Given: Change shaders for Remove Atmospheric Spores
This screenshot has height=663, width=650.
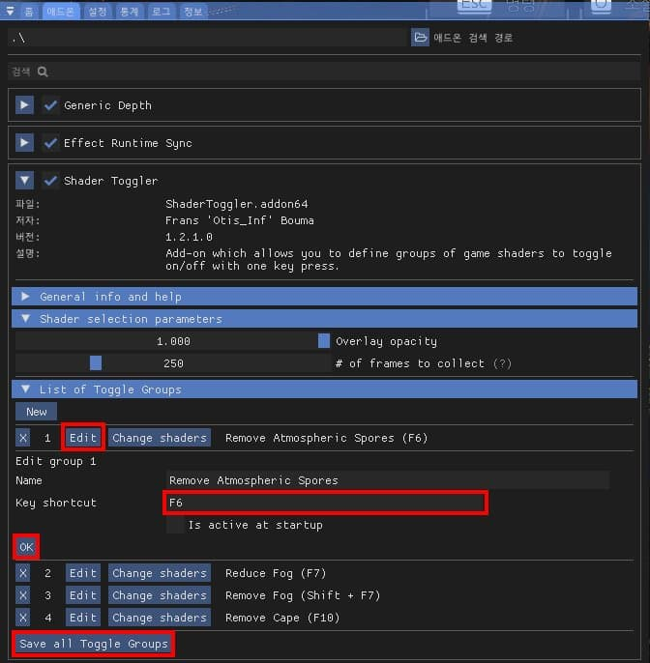Looking at the screenshot, I should pos(160,438).
